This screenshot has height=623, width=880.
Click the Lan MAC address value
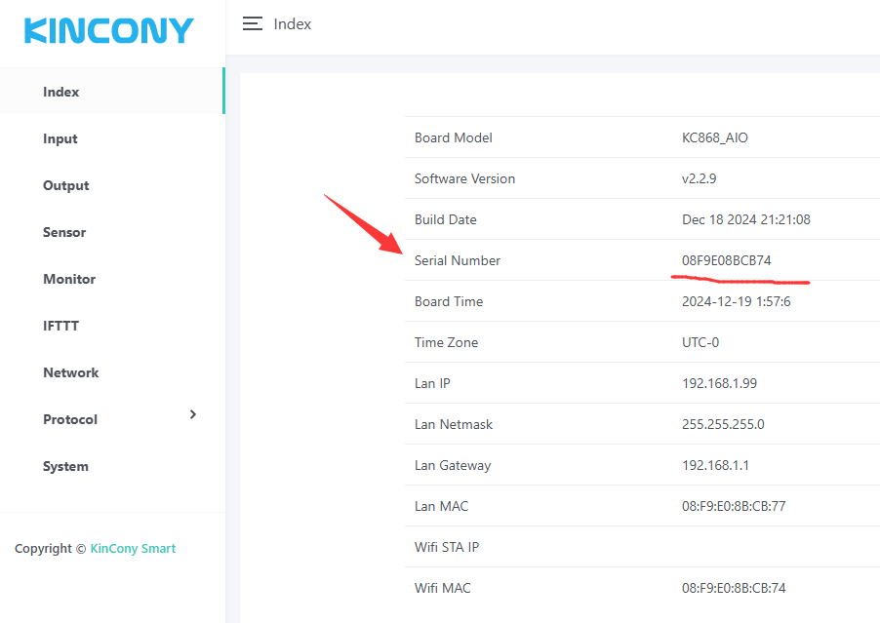pos(734,506)
